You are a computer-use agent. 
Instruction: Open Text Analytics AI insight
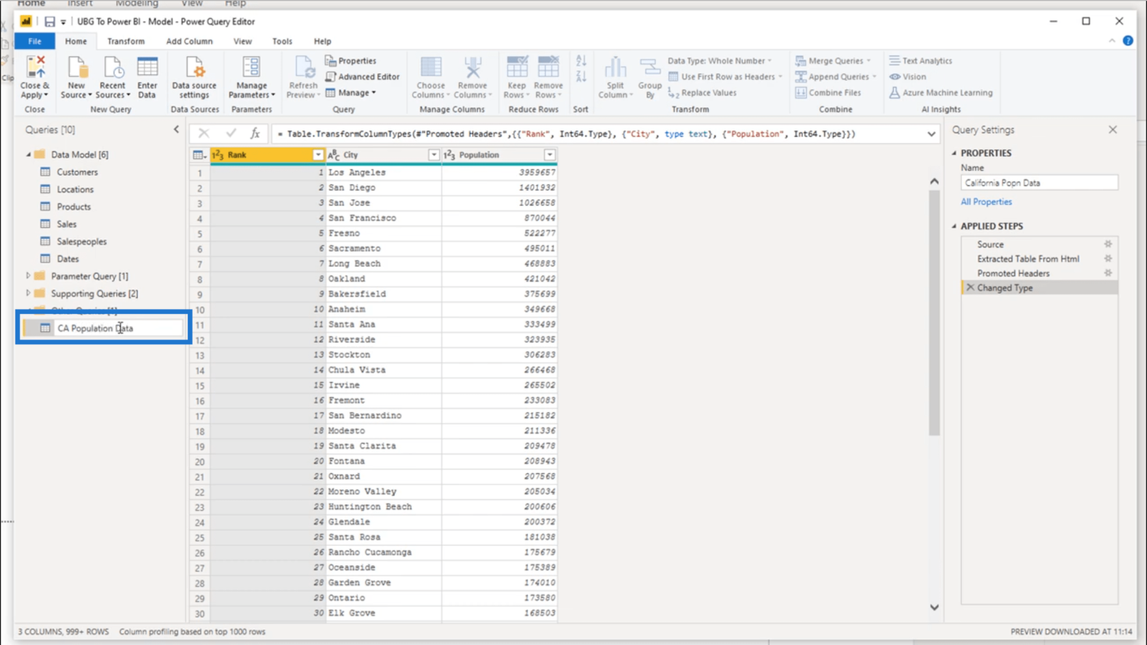pos(920,61)
